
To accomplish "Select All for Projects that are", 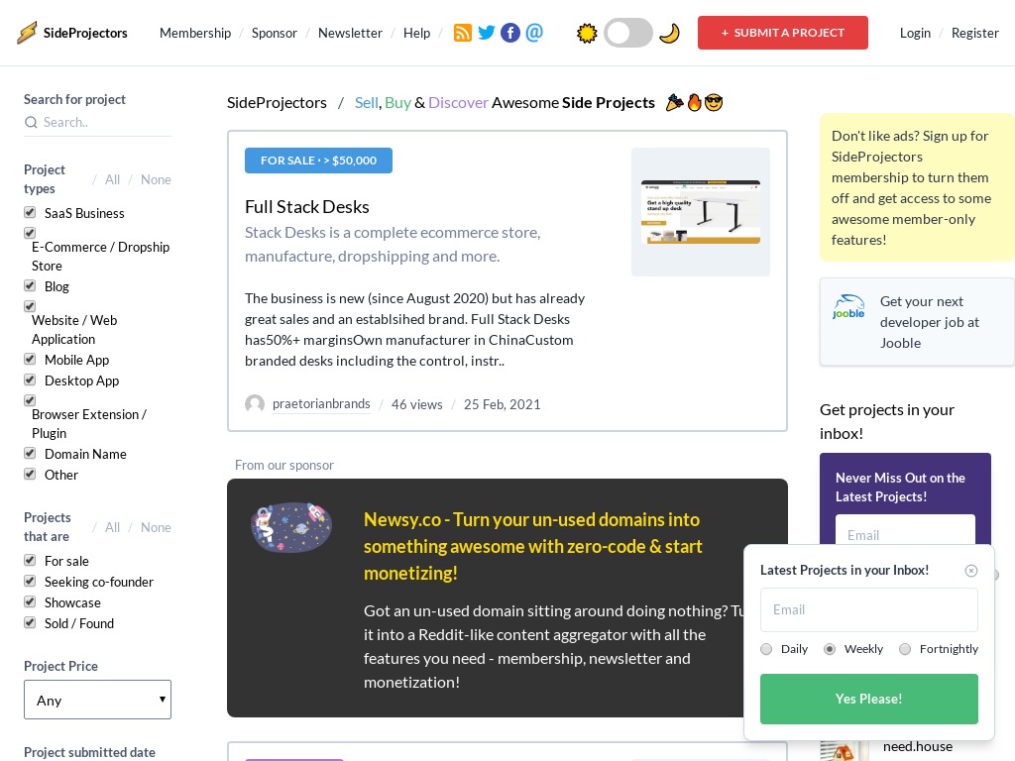I will click(113, 527).
